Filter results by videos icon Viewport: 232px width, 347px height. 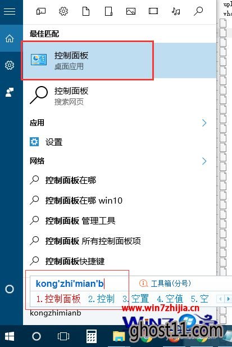(153, 11)
